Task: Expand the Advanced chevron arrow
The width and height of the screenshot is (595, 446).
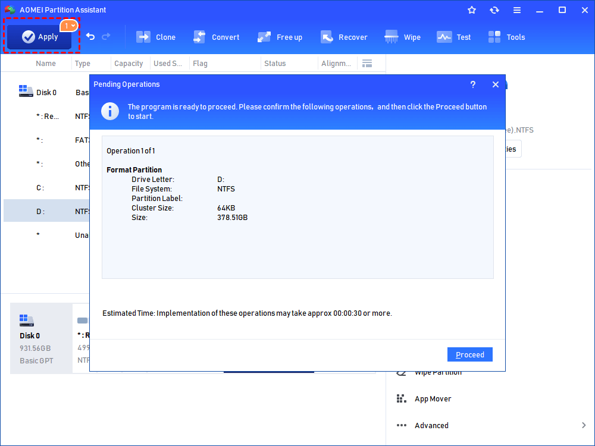Action: point(584,425)
